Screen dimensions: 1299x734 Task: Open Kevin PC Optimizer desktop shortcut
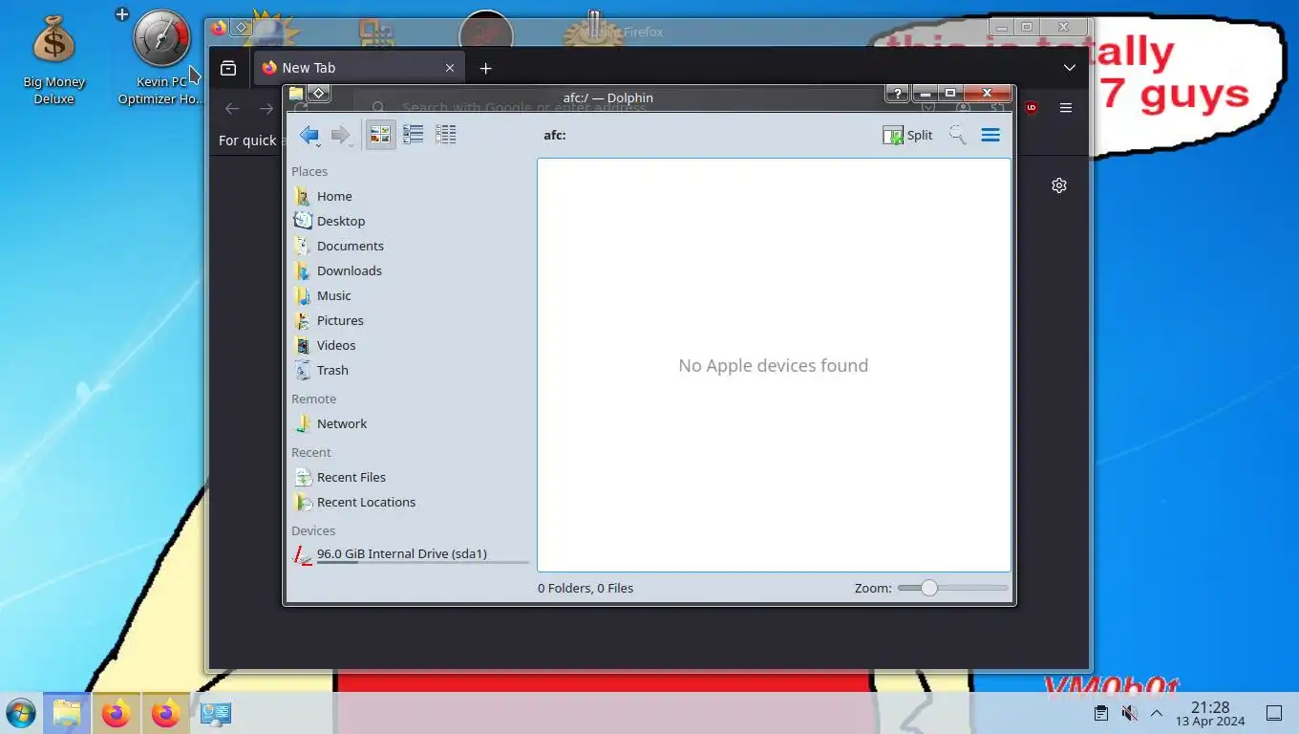[160, 57]
